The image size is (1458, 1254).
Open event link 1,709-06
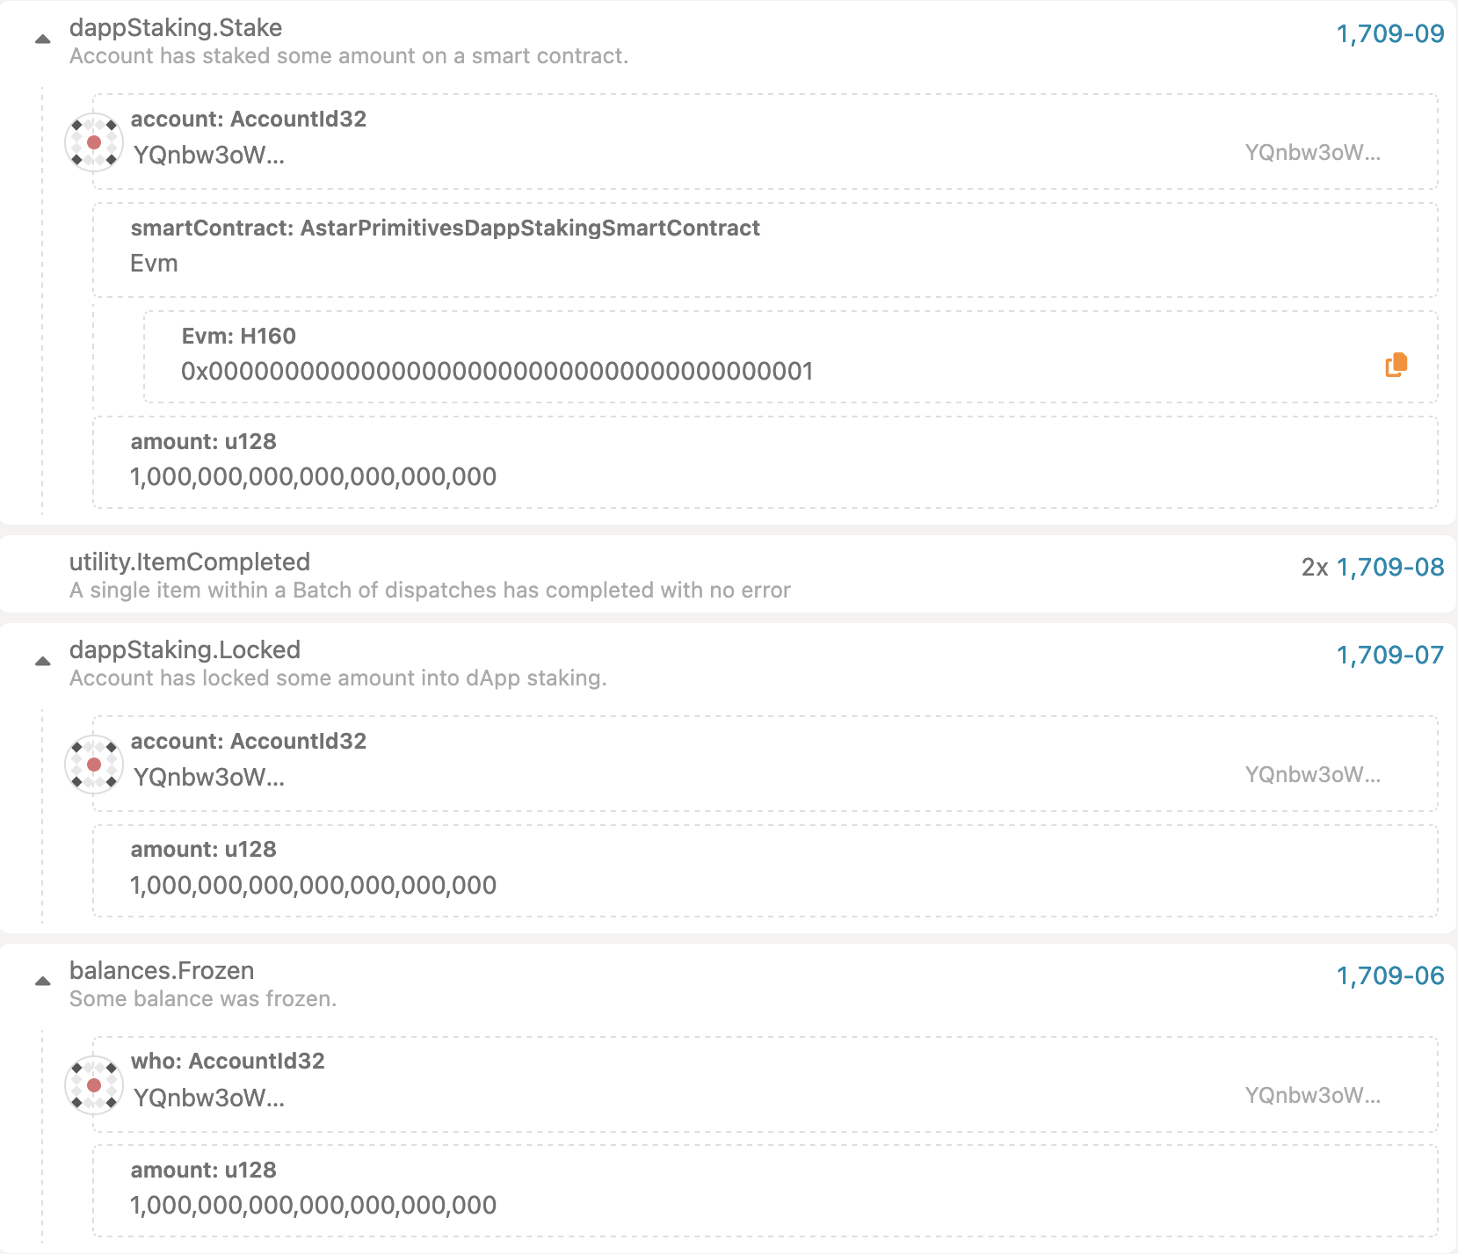(x=1389, y=976)
